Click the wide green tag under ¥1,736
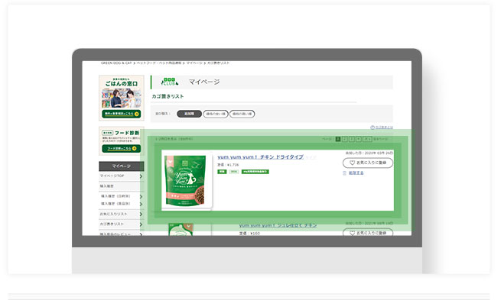 tap(255, 172)
